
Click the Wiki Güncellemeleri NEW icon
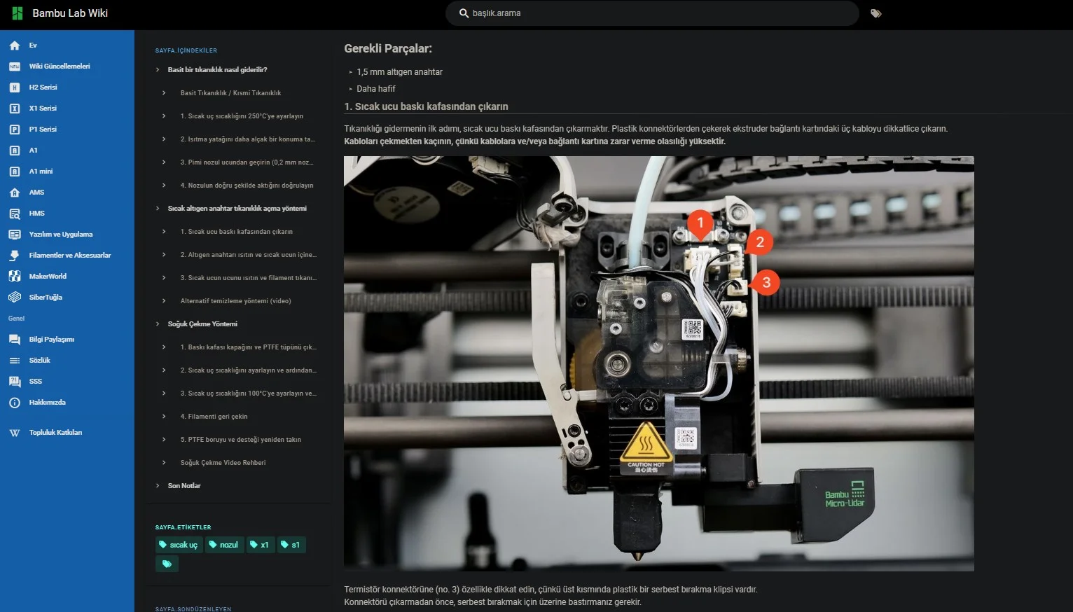tap(15, 67)
